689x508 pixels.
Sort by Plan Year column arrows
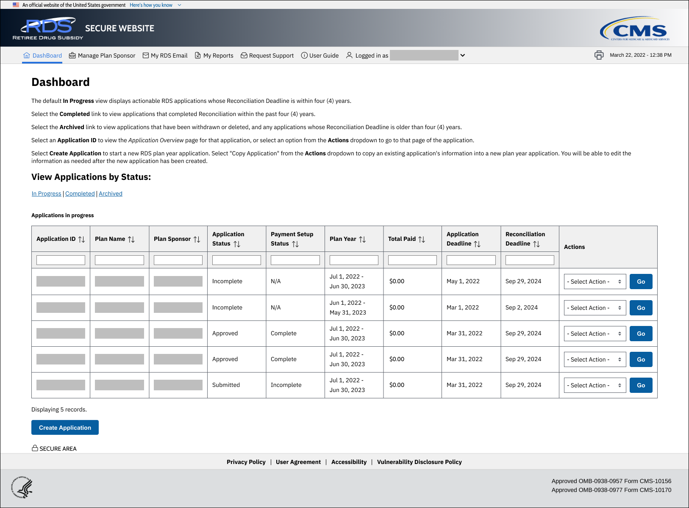click(362, 239)
